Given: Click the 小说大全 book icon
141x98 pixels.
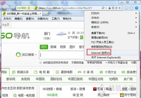Looking at the screenshot, I should point(101,72).
